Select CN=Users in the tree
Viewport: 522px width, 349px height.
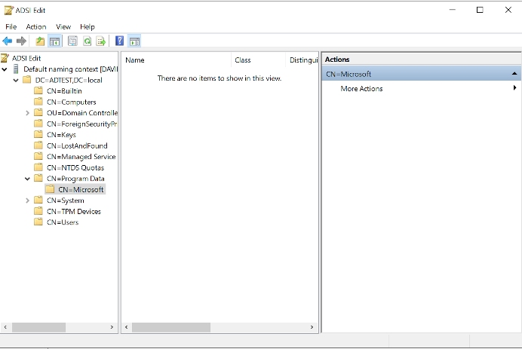(x=62, y=222)
